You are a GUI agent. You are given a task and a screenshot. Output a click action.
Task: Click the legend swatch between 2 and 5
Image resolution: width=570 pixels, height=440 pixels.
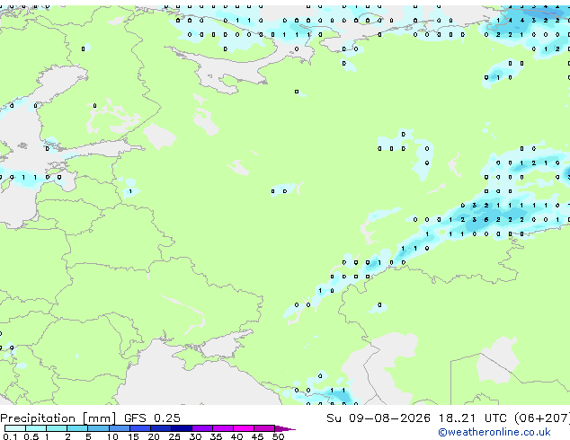coord(77,428)
